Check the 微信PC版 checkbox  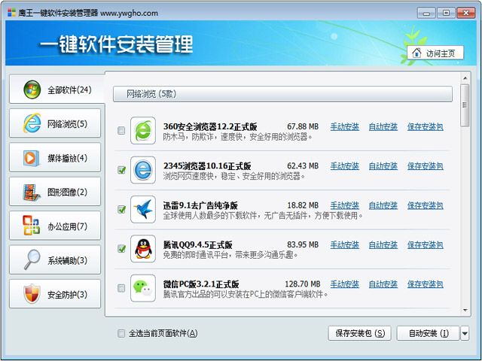(x=121, y=288)
